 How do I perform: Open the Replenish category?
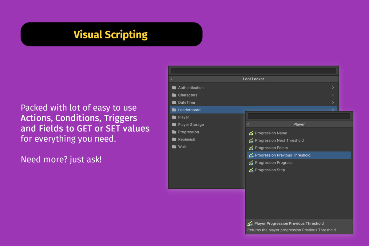(208, 139)
